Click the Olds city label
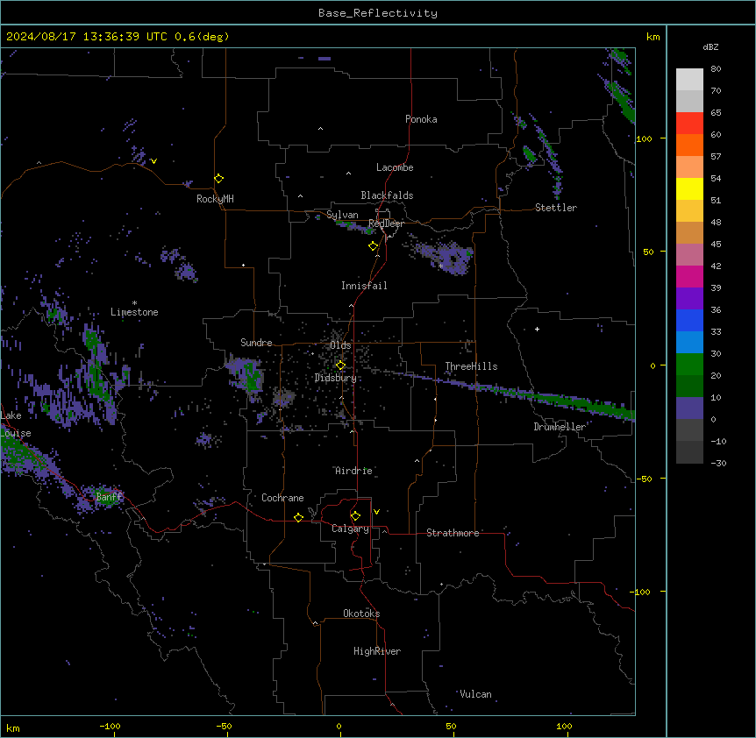This screenshot has width=756, height=738. (340, 345)
